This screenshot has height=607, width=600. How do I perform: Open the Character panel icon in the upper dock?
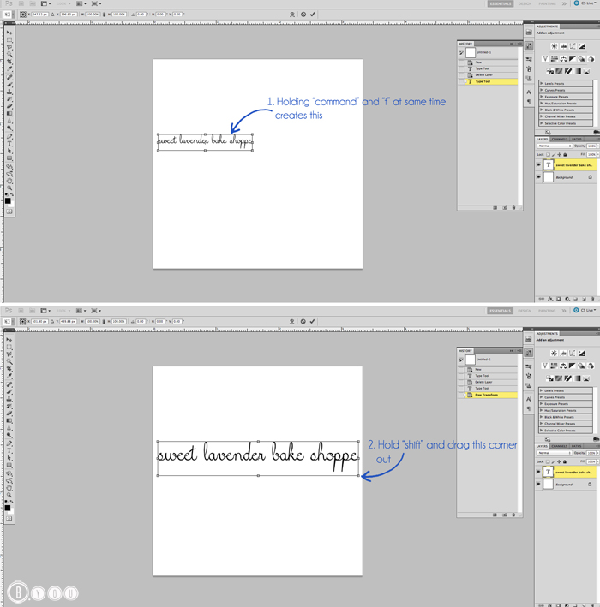[529, 92]
